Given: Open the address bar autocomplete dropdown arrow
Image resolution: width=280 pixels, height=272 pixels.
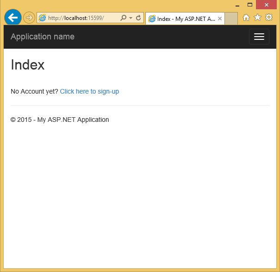Looking at the screenshot, I should 131,18.
